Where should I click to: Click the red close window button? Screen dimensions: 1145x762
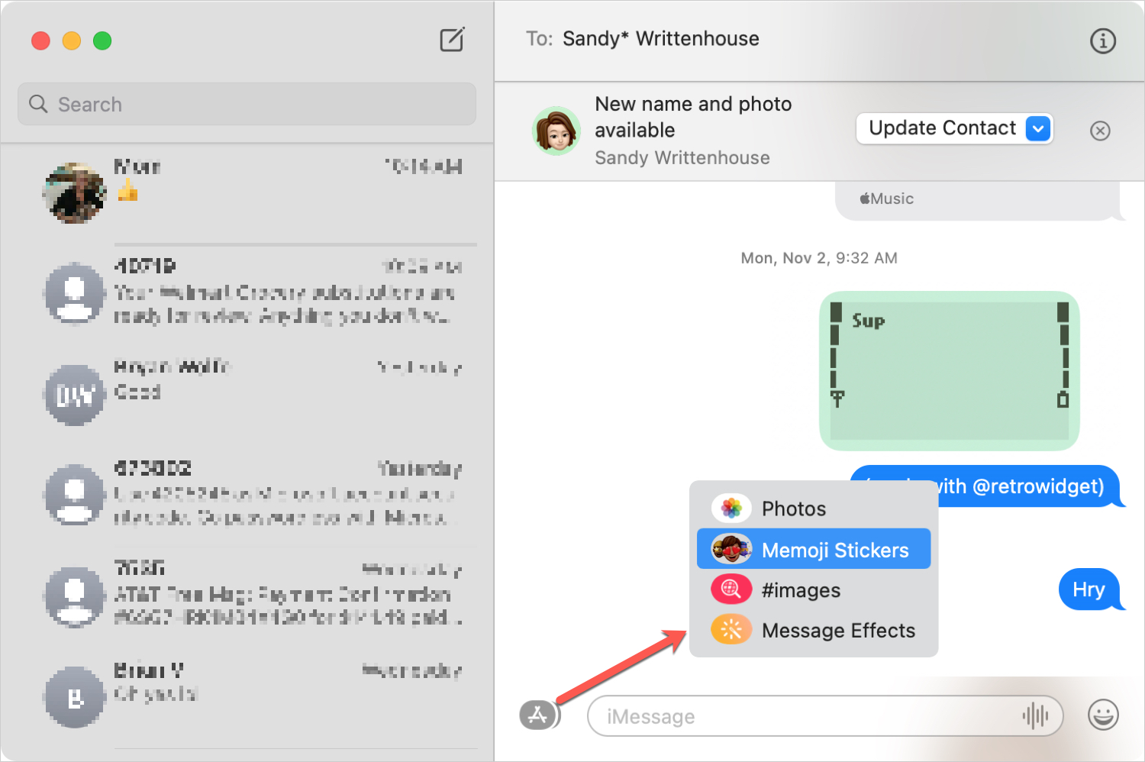tap(40, 40)
